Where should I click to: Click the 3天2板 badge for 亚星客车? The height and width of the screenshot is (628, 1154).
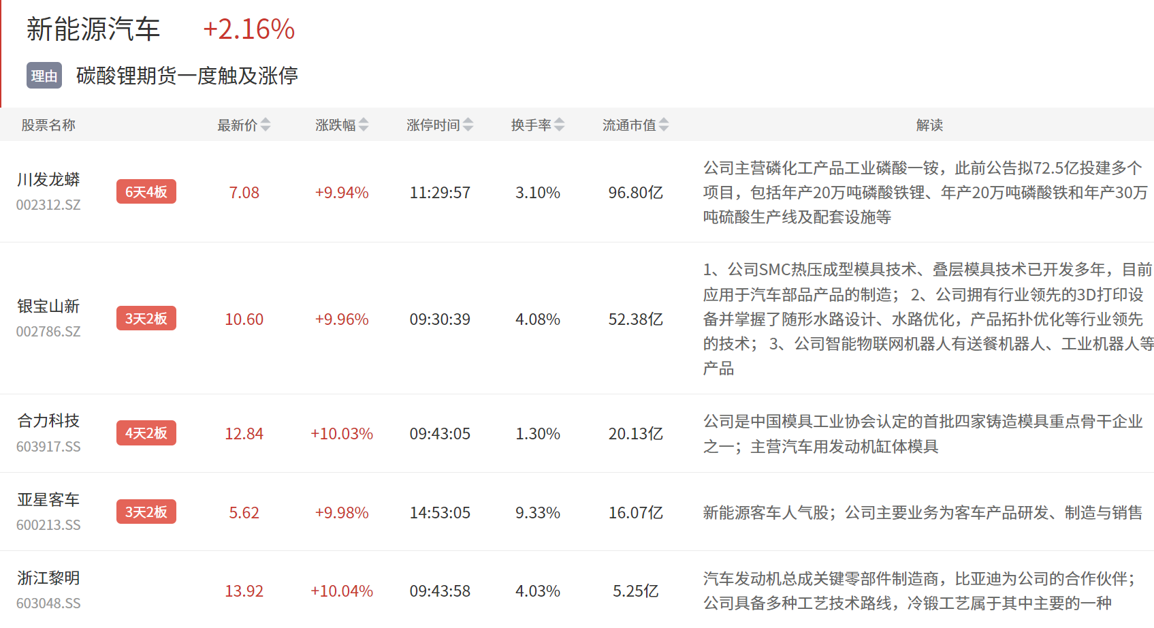coord(146,512)
